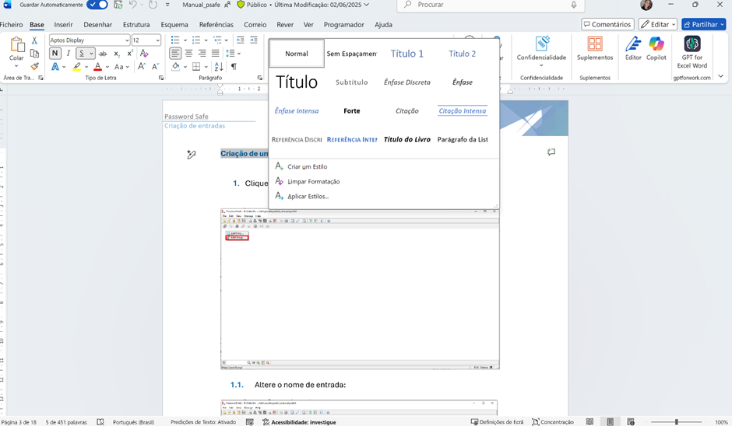Viewport: 732px width, 426px height.
Task: Center-align the paragraph text
Action: [x=189, y=54]
